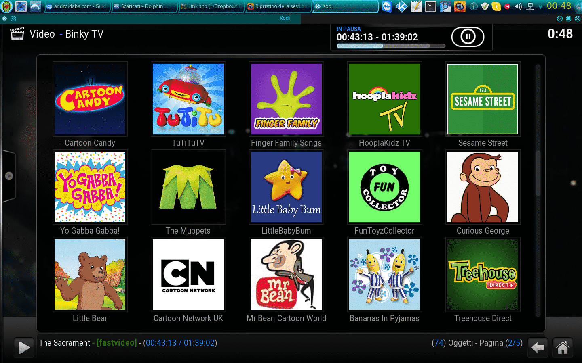Launch the terminal from the panel
This screenshot has height=363, width=582.
[x=430, y=6]
